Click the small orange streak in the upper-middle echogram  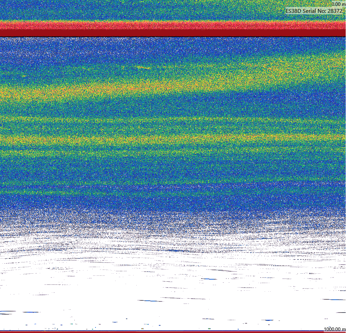pyautogui.click(x=144, y=68)
